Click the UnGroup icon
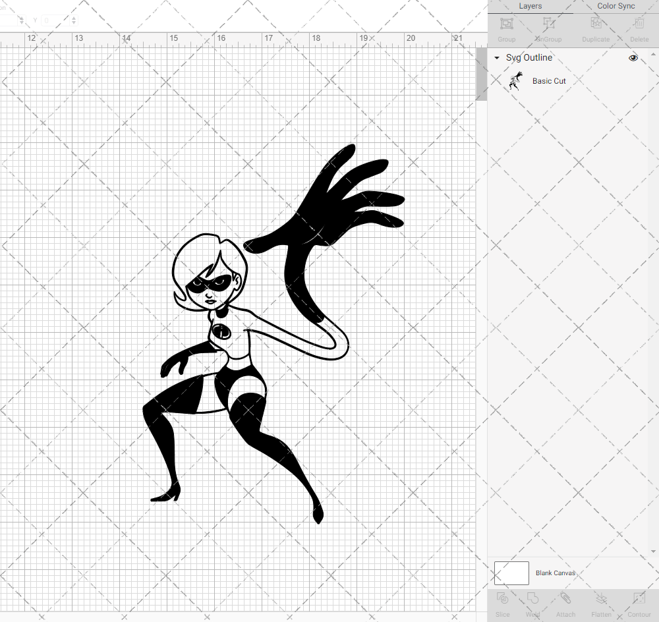Image resolution: width=659 pixels, height=622 pixels. click(548, 24)
